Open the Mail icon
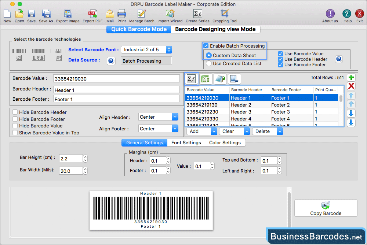Screen dimensions: 367x245 click(110, 14)
